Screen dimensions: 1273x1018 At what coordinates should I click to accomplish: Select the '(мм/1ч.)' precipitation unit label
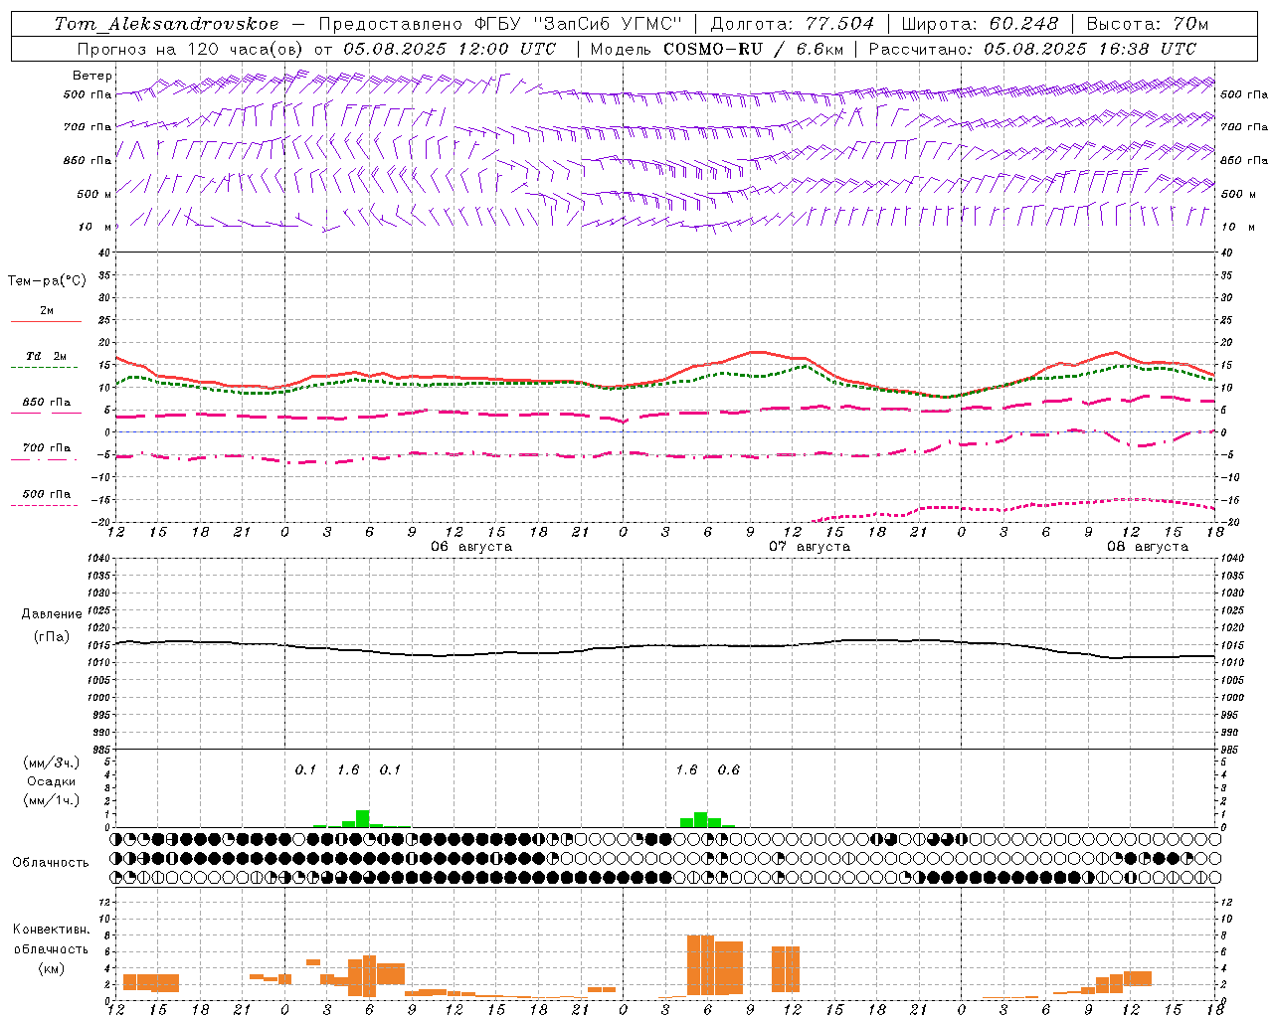tap(51, 800)
